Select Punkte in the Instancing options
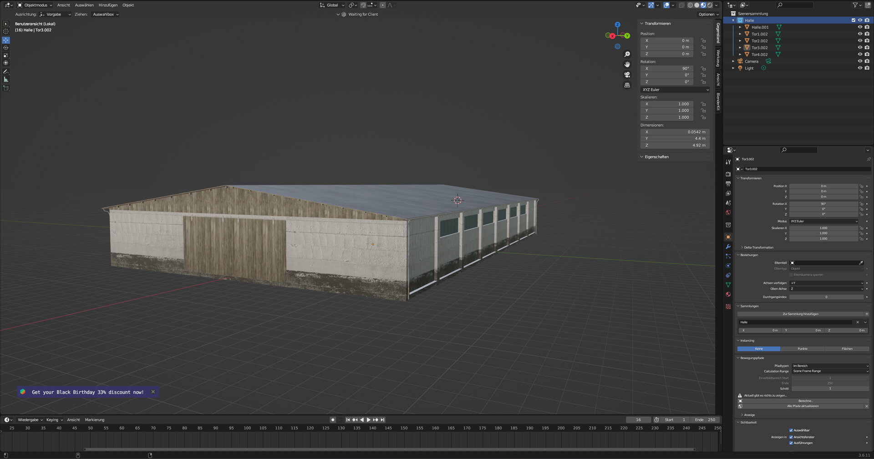 click(x=803, y=349)
